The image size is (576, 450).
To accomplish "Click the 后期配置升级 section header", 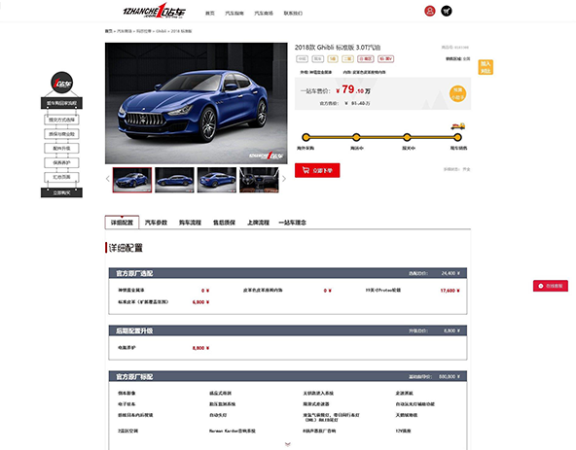I will [288, 330].
